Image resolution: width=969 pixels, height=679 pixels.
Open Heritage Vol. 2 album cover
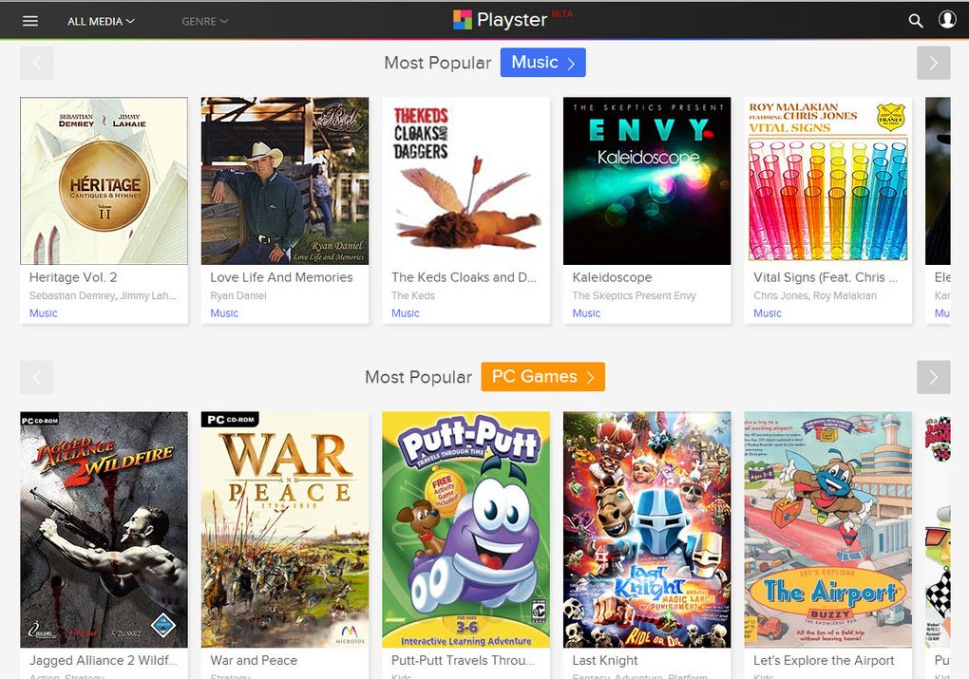pyautogui.click(x=104, y=181)
